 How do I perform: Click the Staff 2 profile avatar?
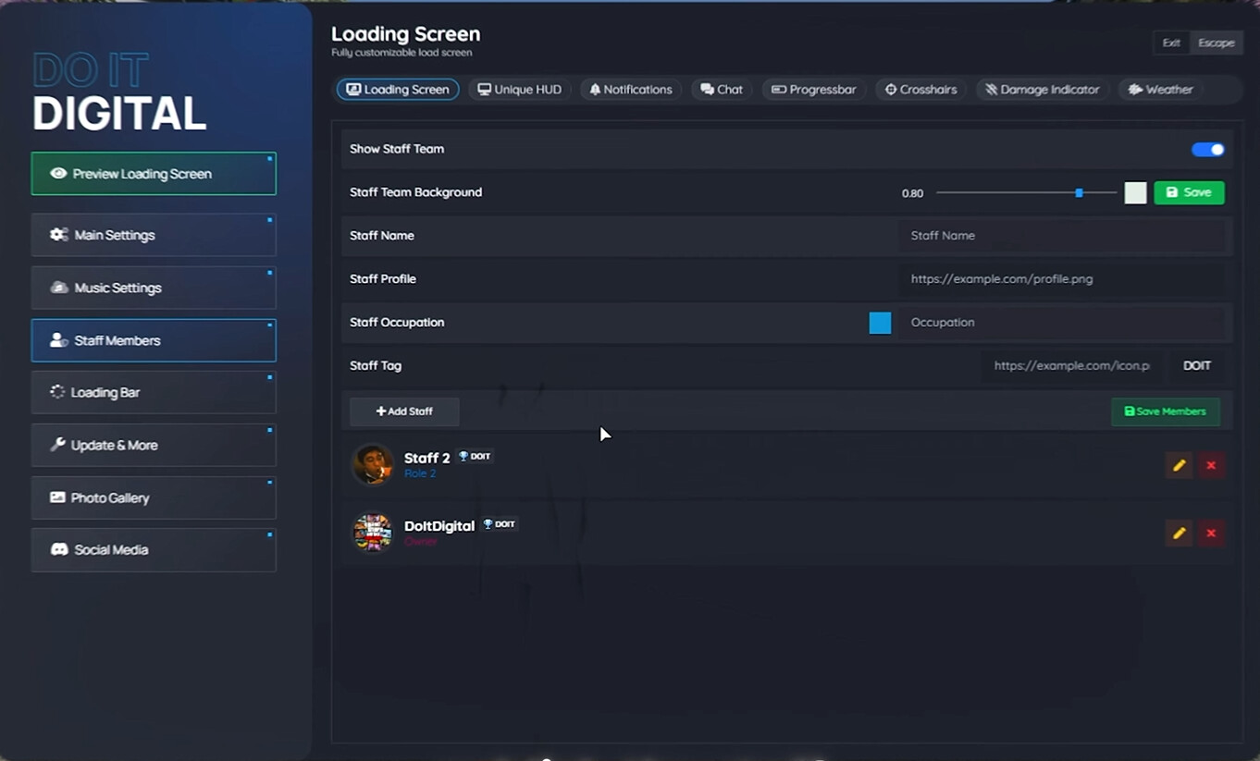tap(373, 464)
